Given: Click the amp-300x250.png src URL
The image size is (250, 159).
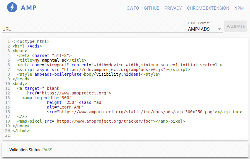Looking at the screenshot, I should coord(136,112).
